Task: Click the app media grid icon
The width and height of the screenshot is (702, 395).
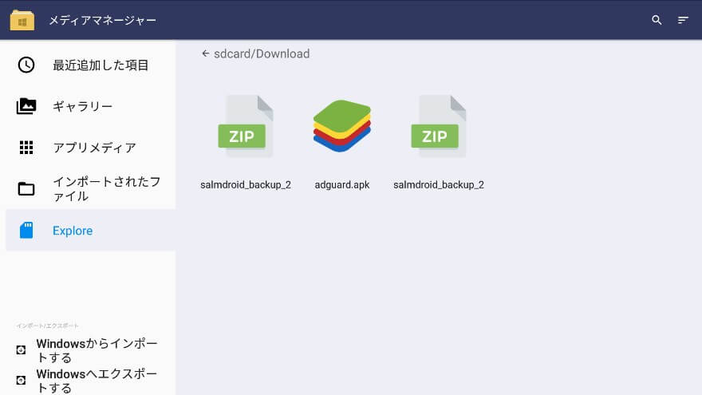Action: pyautogui.click(x=26, y=148)
